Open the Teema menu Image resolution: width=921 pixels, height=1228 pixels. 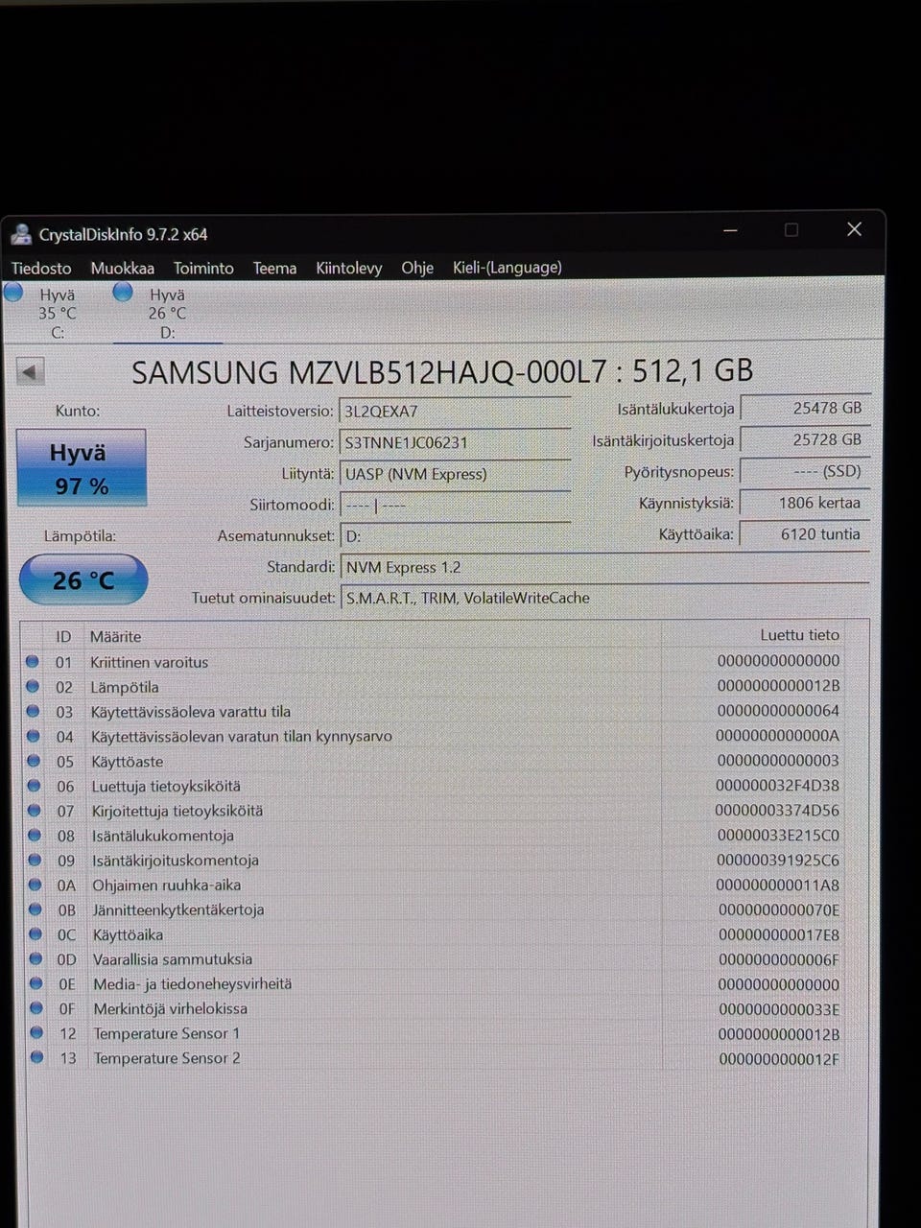pyautogui.click(x=274, y=268)
